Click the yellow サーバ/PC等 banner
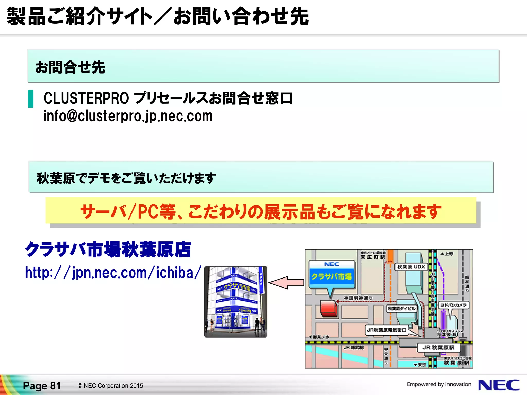This screenshot has height=395, width=527. click(x=261, y=211)
